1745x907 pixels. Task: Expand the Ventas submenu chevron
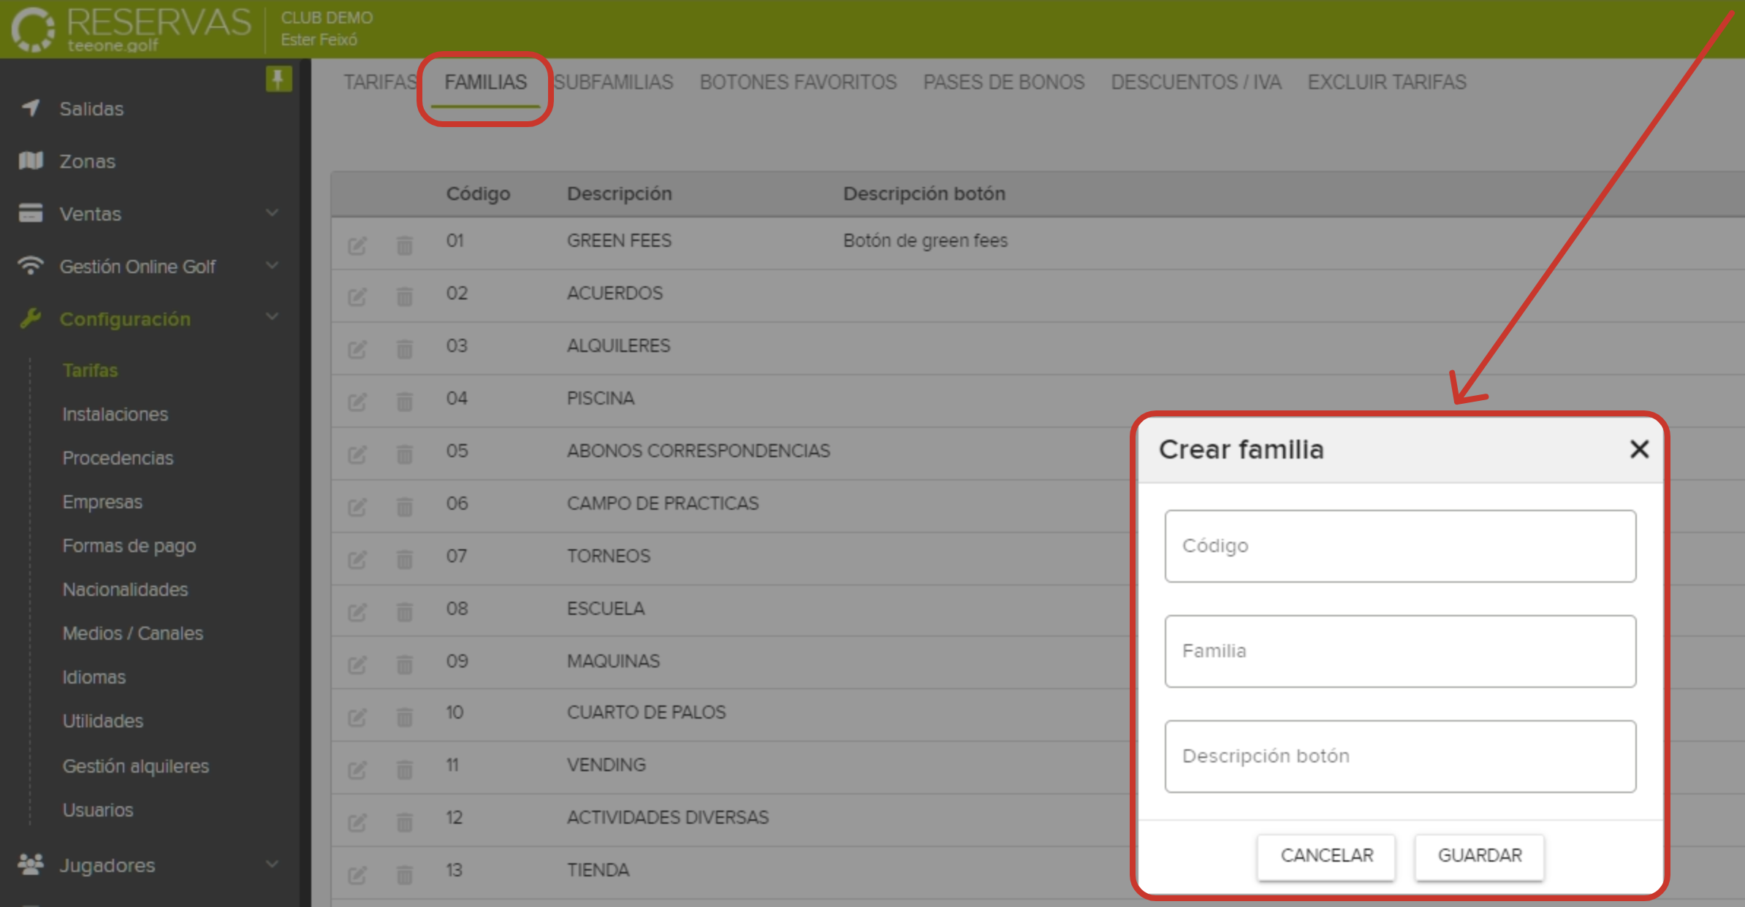(273, 213)
